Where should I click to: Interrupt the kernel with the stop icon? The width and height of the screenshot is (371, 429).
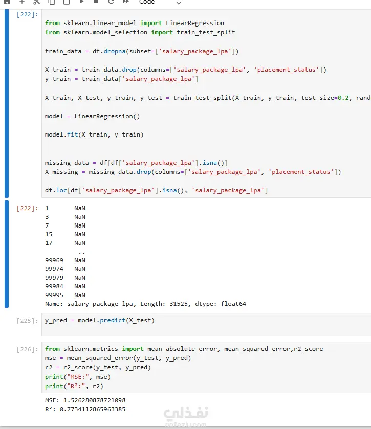[x=96, y=2]
